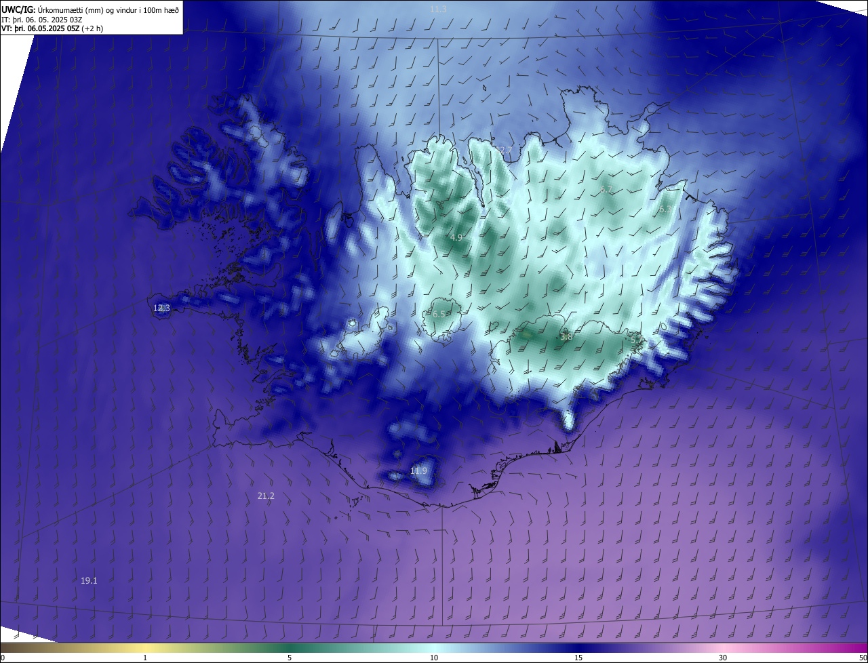Click the 11.3 value at the map top

pyautogui.click(x=438, y=9)
